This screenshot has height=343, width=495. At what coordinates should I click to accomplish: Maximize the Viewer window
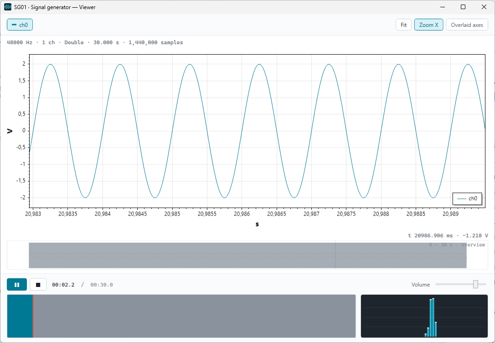tap(463, 7)
